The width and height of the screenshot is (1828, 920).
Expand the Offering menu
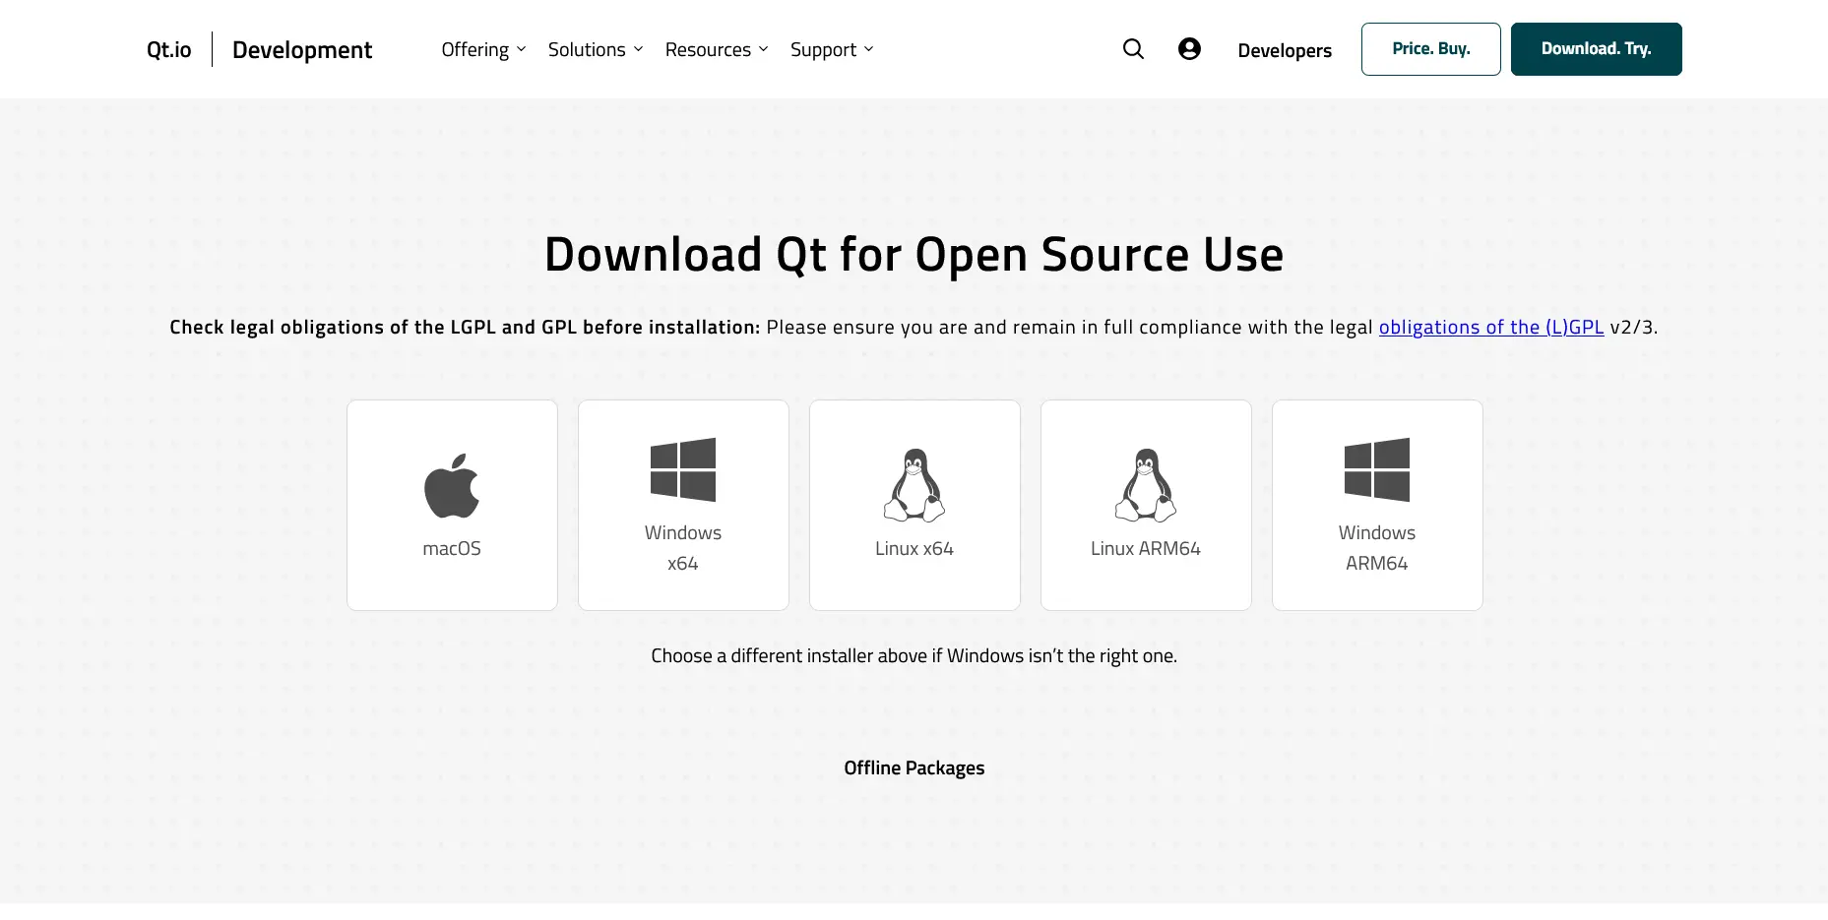point(483,49)
